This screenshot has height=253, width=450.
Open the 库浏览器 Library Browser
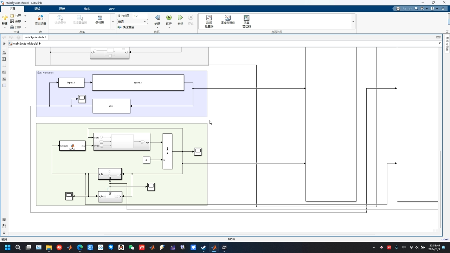(x=40, y=20)
